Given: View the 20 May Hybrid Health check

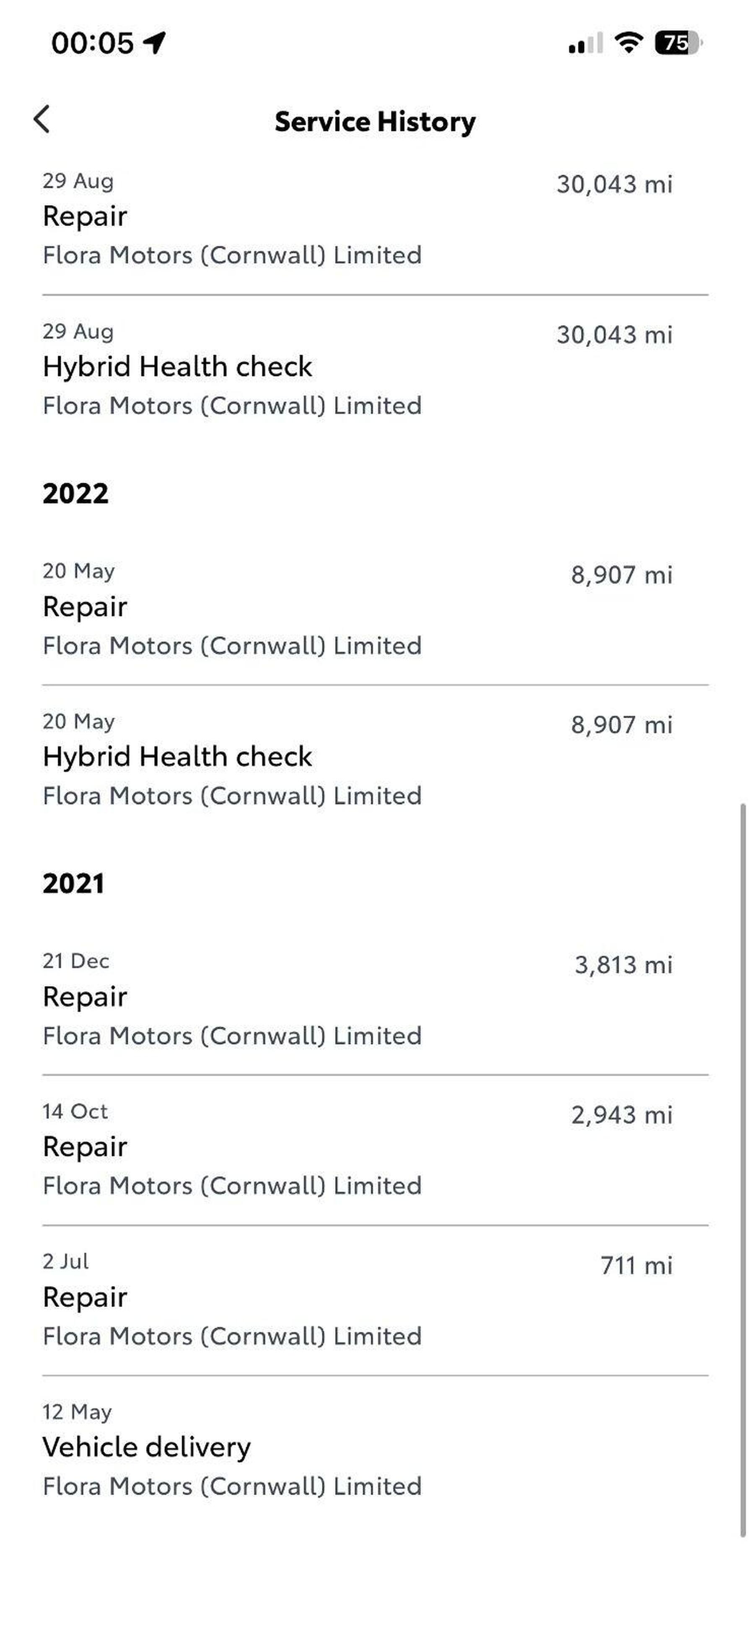Looking at the screenshot, I should [x=375, y=758].
